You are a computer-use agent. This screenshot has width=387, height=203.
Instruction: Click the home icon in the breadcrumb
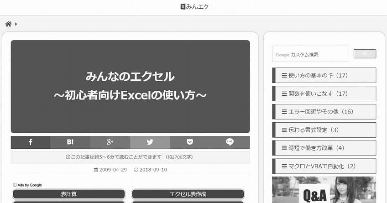tap(8, 24)
